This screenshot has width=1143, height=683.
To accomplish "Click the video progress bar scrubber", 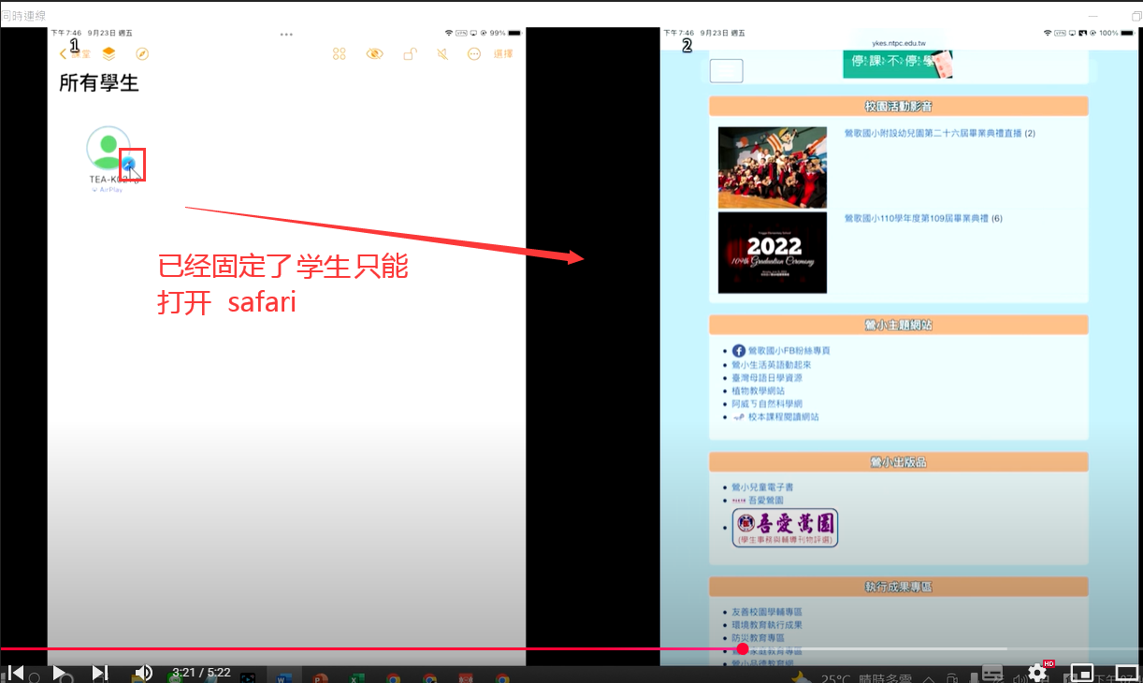I will point(743,648).
